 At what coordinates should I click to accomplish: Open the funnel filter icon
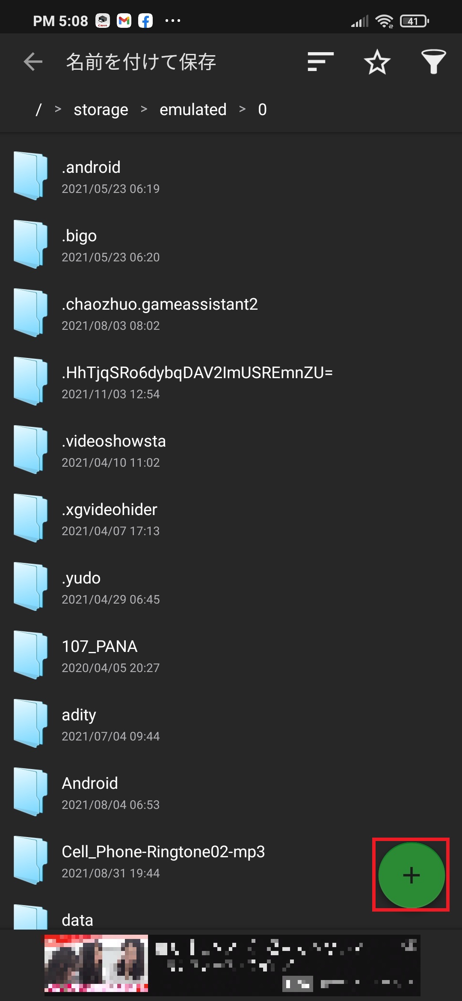click(433, 62)
